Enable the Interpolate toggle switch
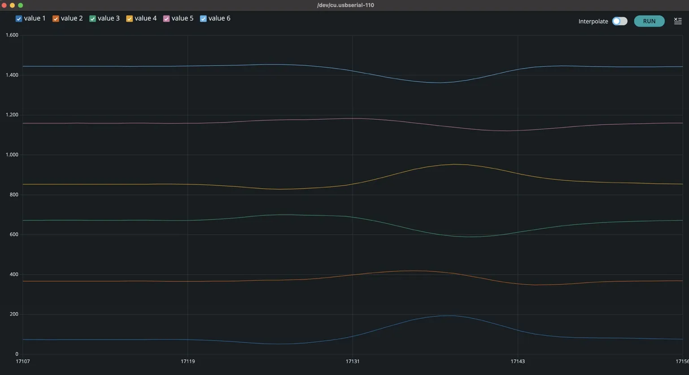 pyautogui.click(x=619, y=21)
